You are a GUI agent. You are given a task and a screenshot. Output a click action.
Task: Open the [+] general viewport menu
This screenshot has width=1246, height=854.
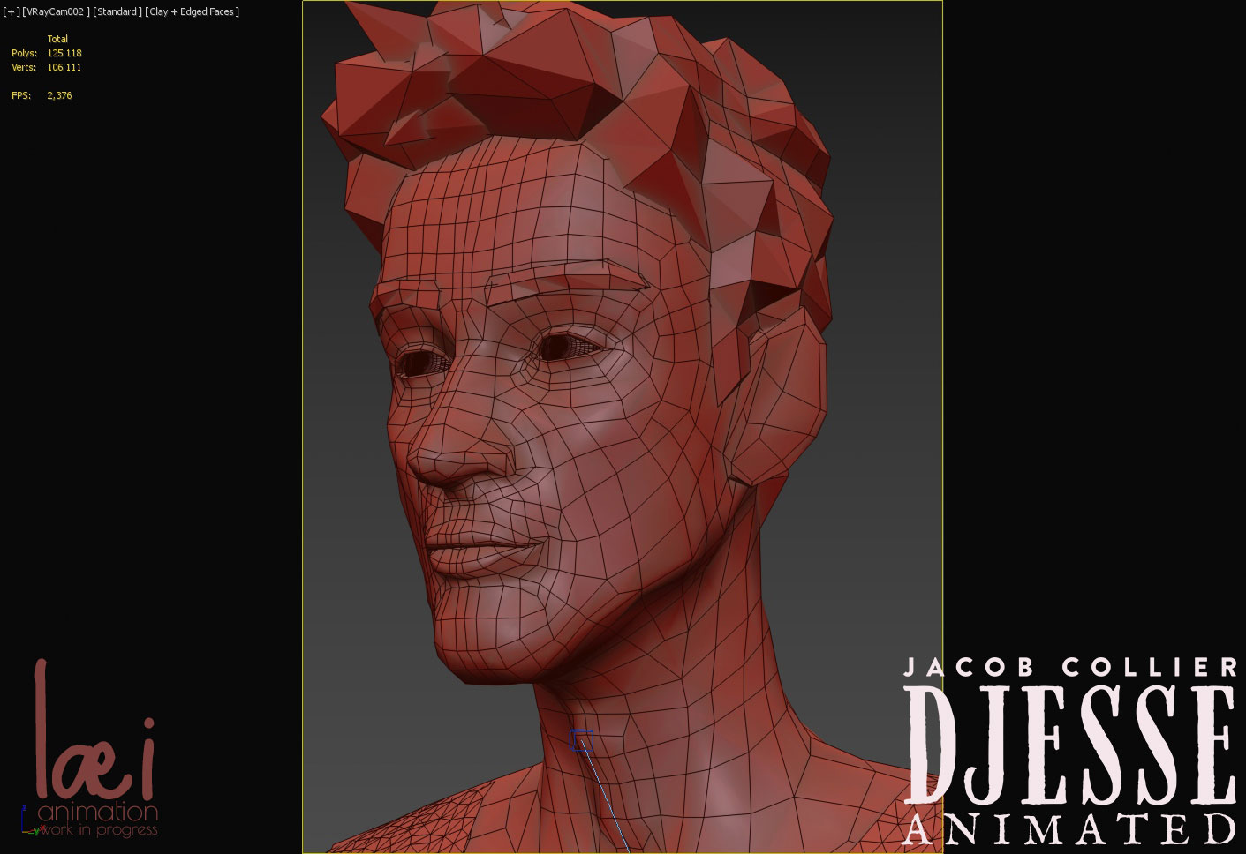pos(11,11)
